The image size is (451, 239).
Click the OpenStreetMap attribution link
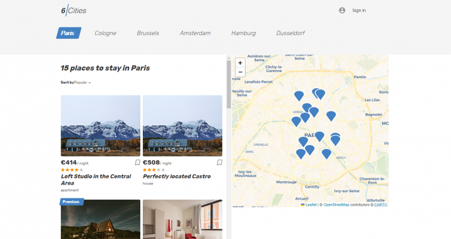click(x=336, y=205)
